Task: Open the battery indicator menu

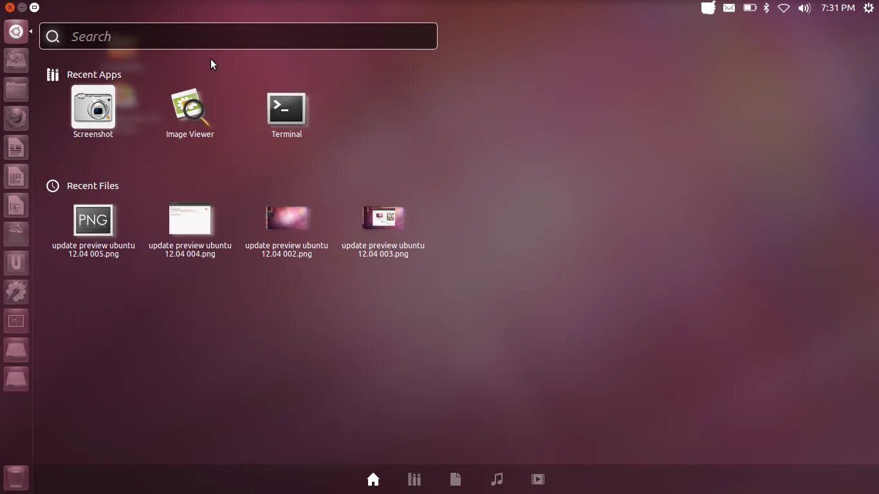Action: coord(750,8)
